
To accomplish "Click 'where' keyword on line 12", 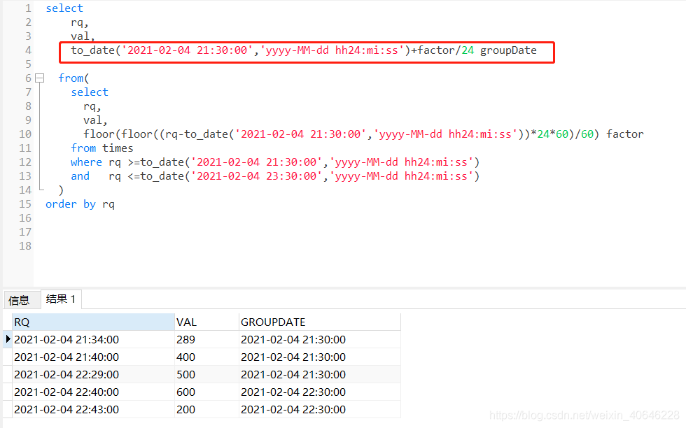I will click(86, 162).
